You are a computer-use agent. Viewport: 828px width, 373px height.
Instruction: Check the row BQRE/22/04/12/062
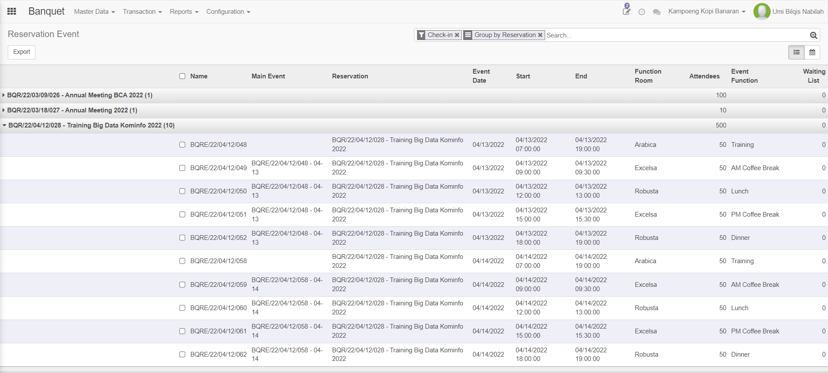[182, 354]
